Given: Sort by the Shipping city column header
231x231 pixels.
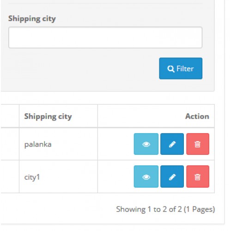Looking at the screenshot, I should tap(48, 116).
